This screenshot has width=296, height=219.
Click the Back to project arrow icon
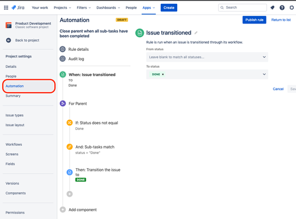click(9, 40)
